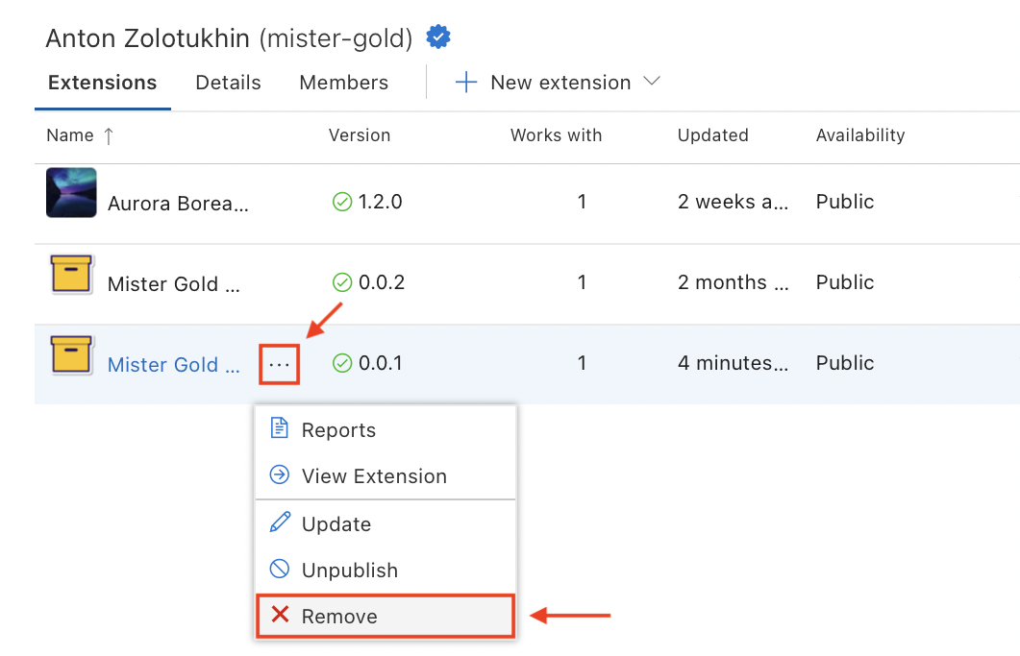Click the green checkmark beside version 0.0.1

point(342,363)
